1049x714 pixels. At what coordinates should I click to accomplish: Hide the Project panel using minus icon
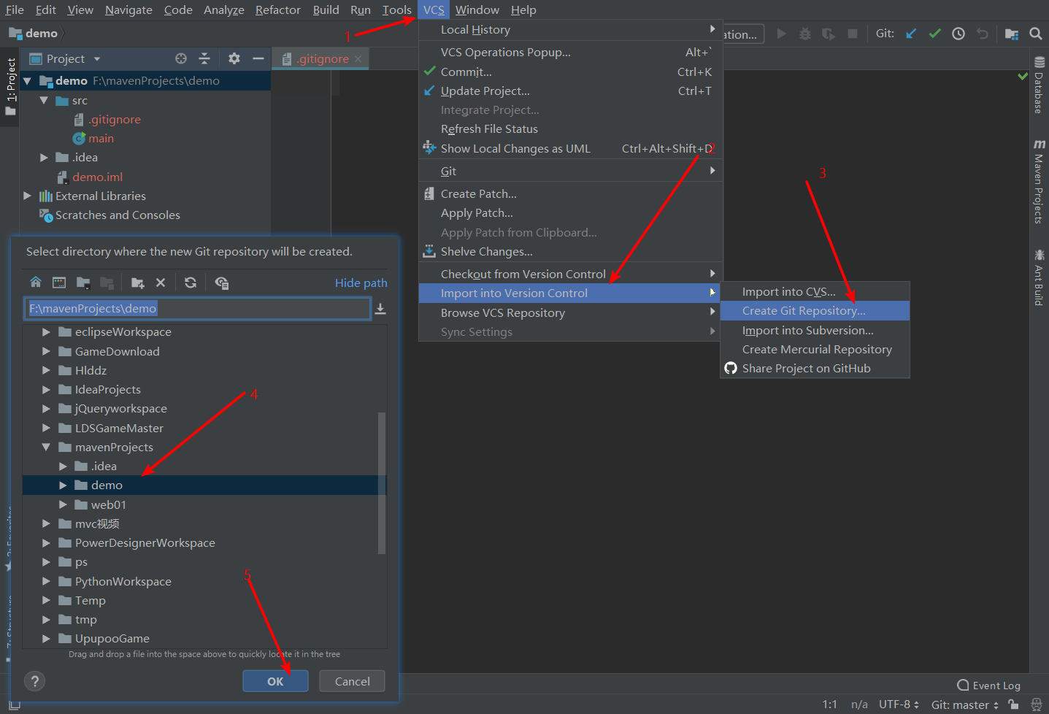tap(258, 58)
